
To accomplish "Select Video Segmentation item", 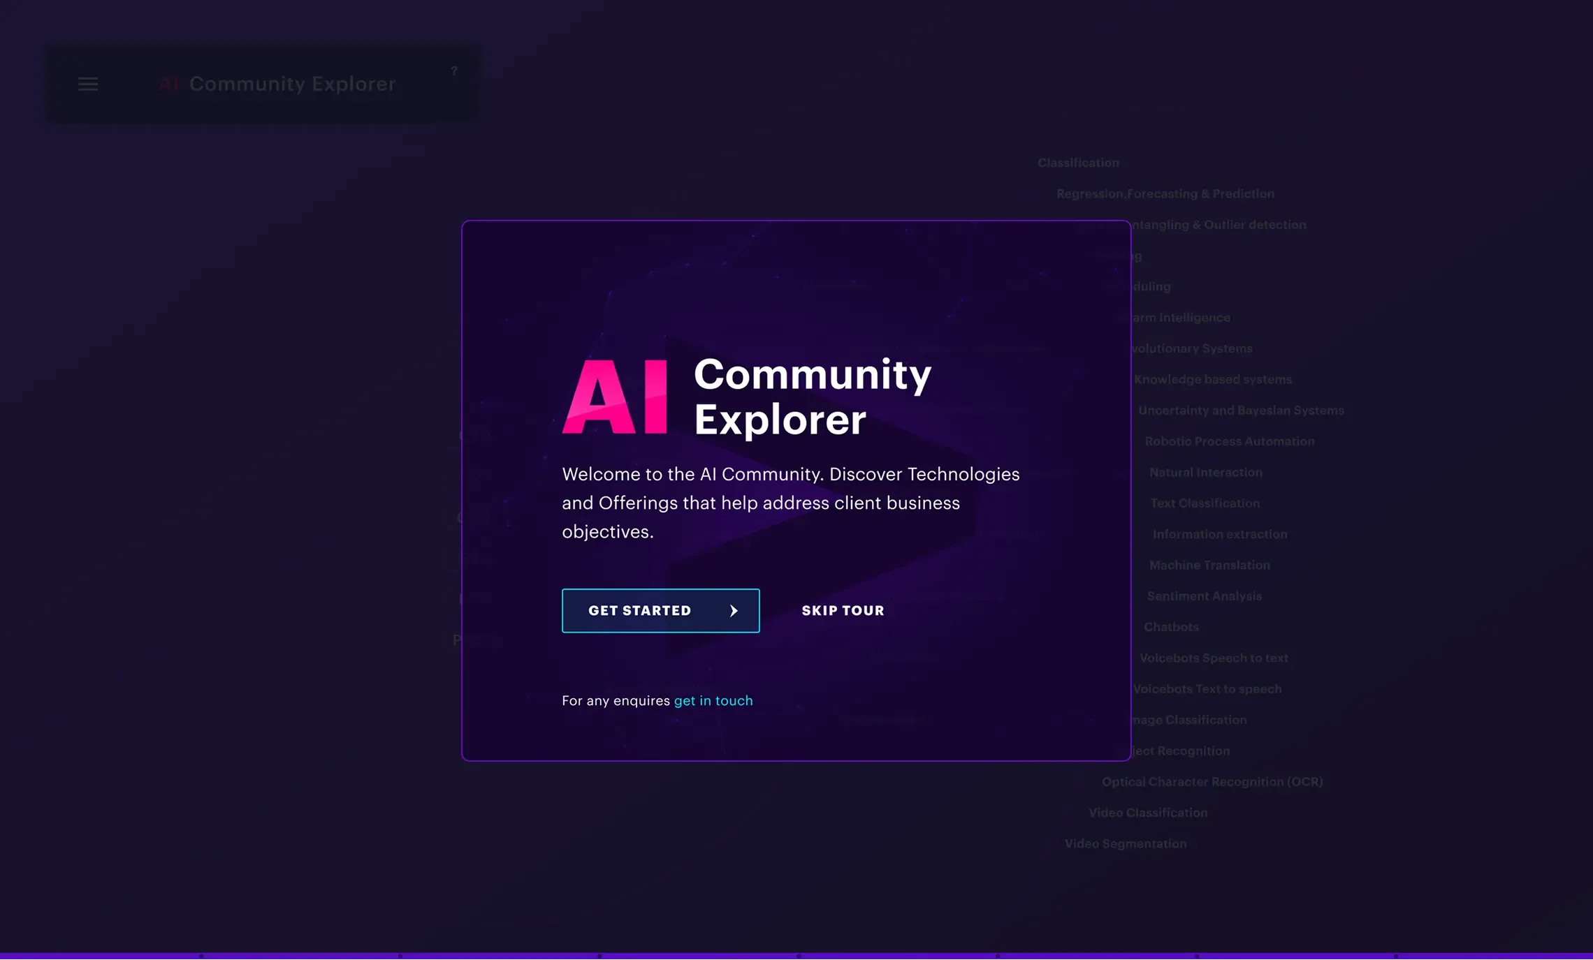I will tap(1126, 844).
